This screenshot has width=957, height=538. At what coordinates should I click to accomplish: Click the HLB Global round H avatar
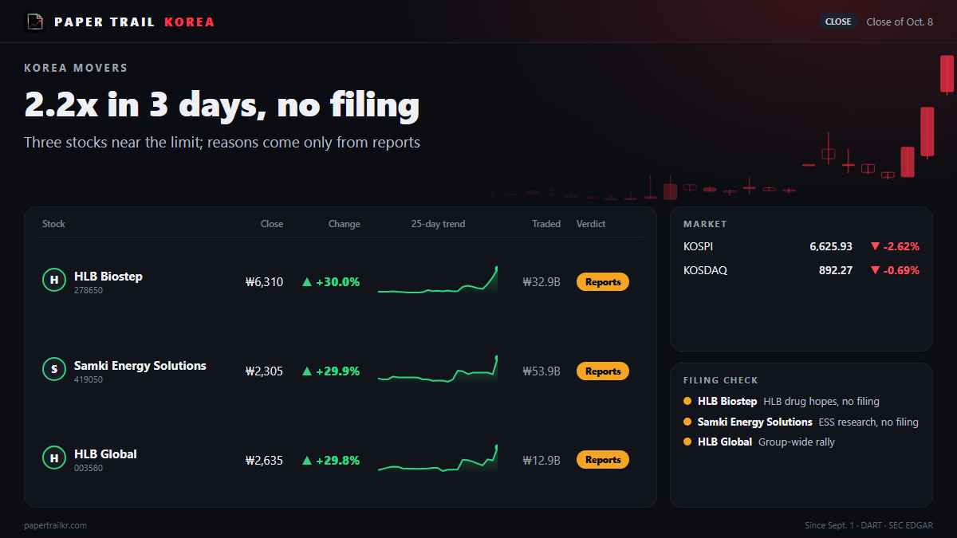coord(53,457)
